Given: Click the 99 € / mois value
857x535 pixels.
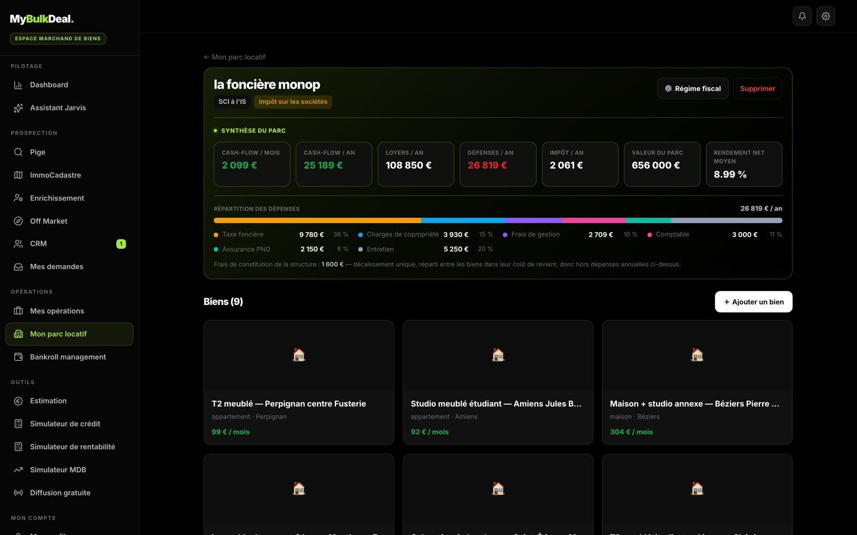Looking at the screenshot, I should click(x=231, y=432).
